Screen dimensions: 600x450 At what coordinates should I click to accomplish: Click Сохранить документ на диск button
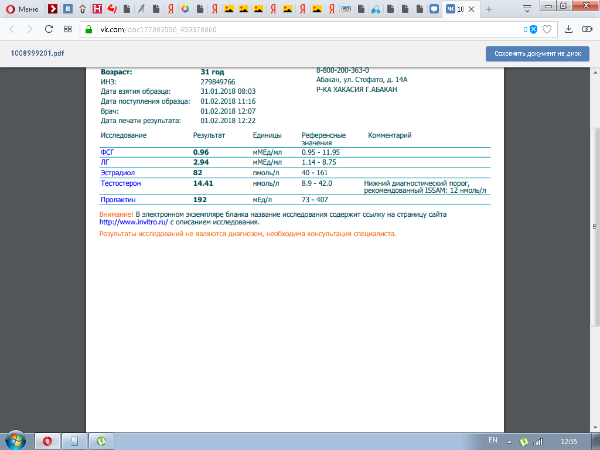(x=537, y=53)
